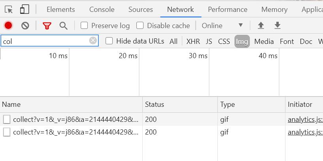The height and width of the screenshot is (161, 323).
Task: Open analytics.js initiator link in first row
Action: pos(305,119)
